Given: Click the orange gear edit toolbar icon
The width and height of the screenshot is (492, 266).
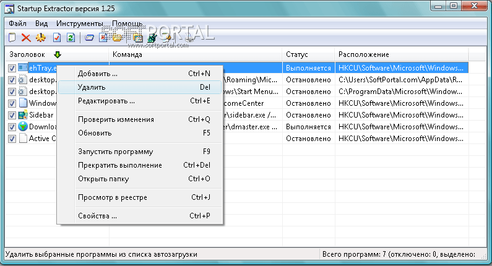Looking at the screenshot, I should click(40, 38).
